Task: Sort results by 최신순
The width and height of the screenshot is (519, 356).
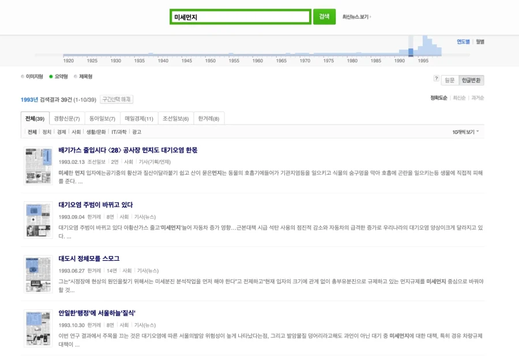Action: click(x=458, y=97)
